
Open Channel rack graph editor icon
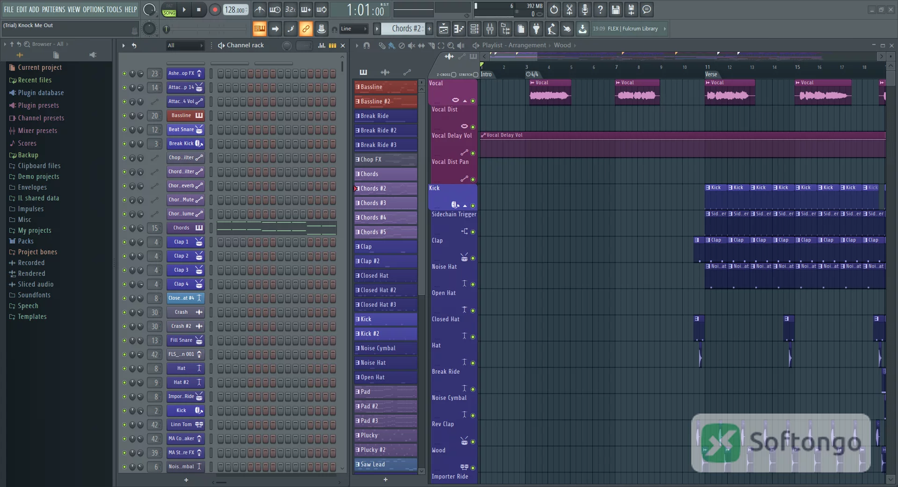pyautogui.click(x=321, y=45)
